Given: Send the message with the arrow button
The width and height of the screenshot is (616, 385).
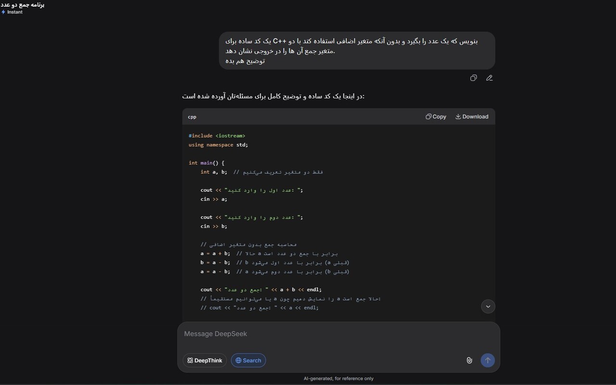Looking at the screenshot, I should 488,360.
